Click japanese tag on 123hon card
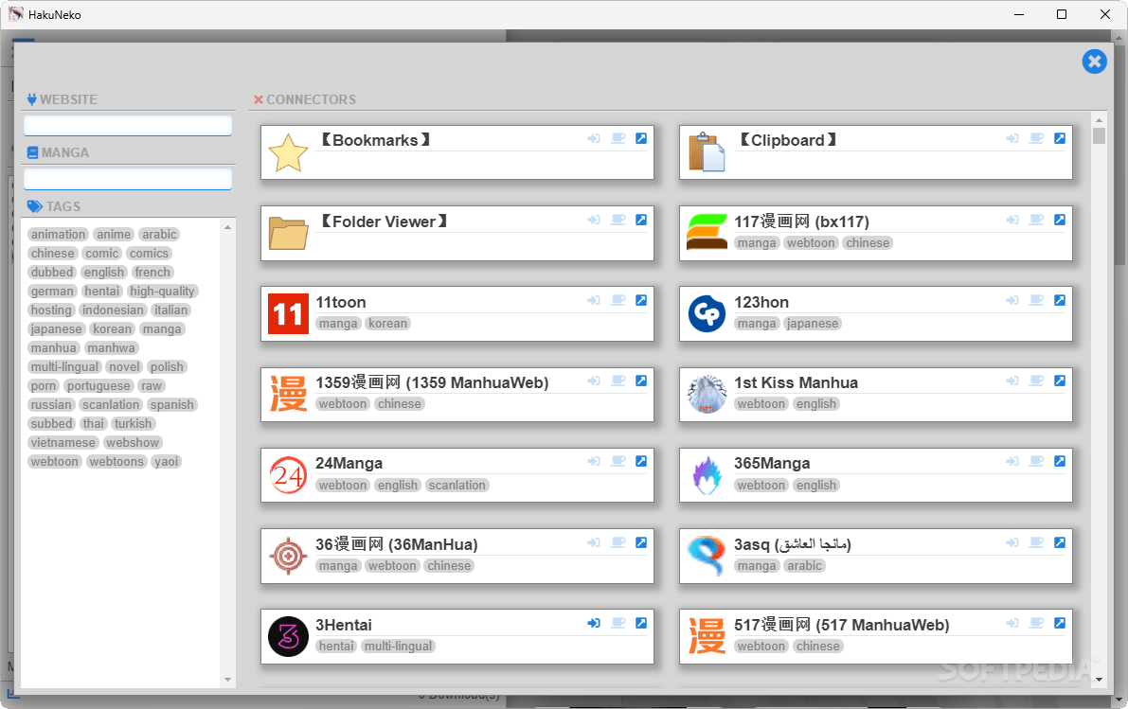Image resolution: width=1128 pixels, height=709 pixels. pos(813,324)
